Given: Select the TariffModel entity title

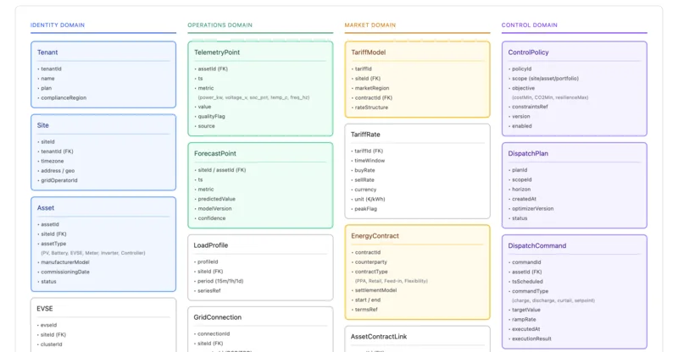Looking at the screenshot, I should [369, 52].
